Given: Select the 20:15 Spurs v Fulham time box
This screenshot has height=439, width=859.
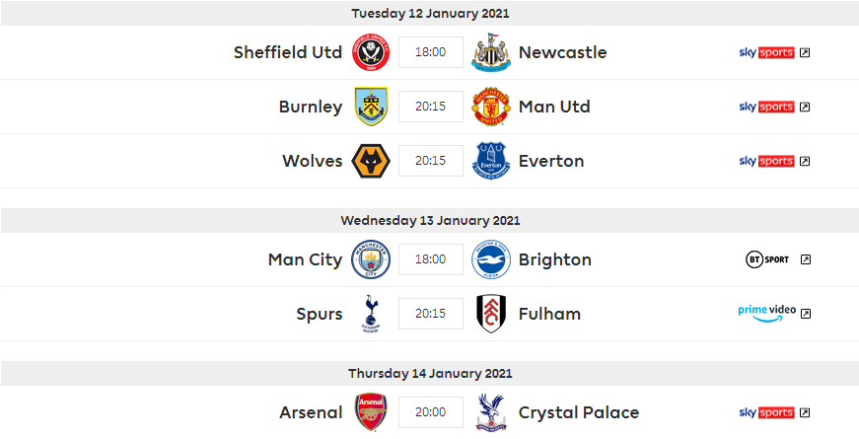Looking at the screenshot, I should click(x=431, y=314).
